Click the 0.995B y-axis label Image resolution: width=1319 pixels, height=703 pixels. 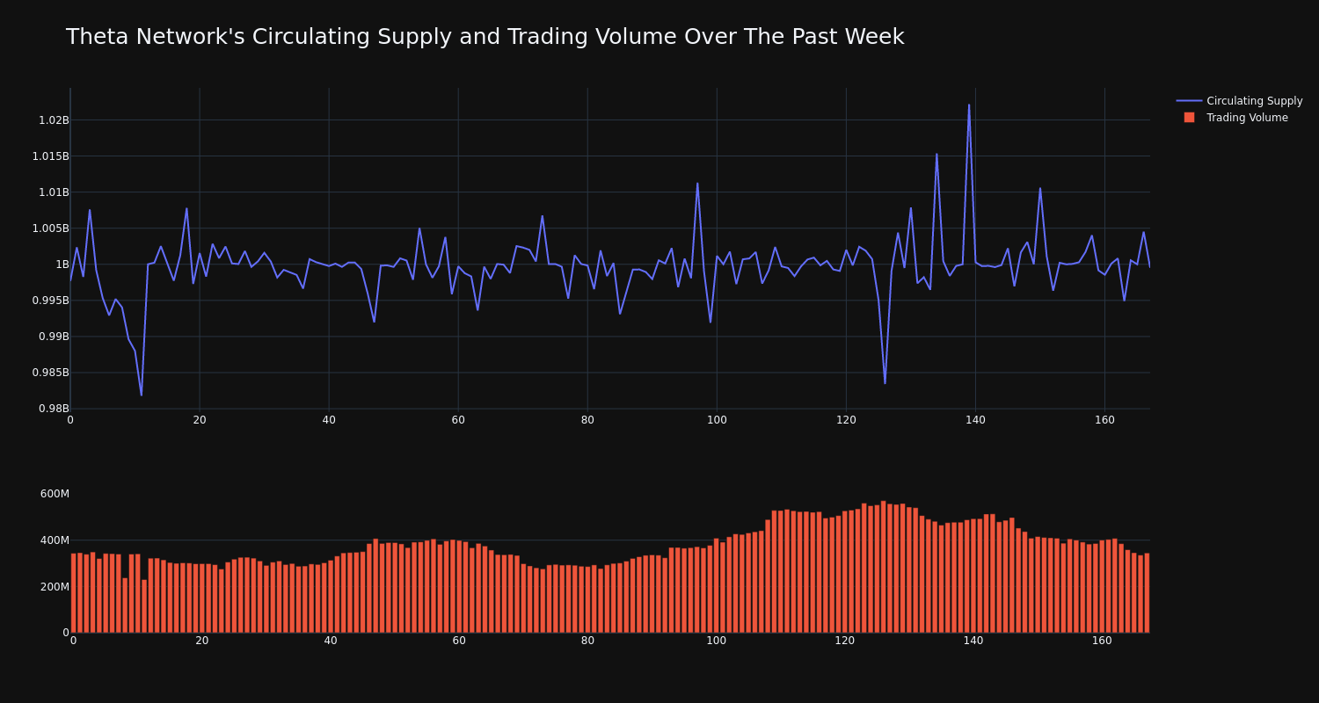pyautogui.click(x=50, y=301)
